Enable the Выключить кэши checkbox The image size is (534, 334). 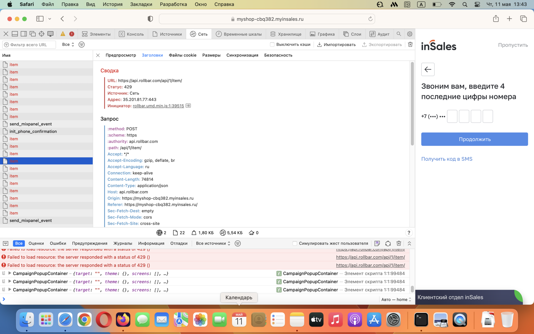(x=272, y=44)
